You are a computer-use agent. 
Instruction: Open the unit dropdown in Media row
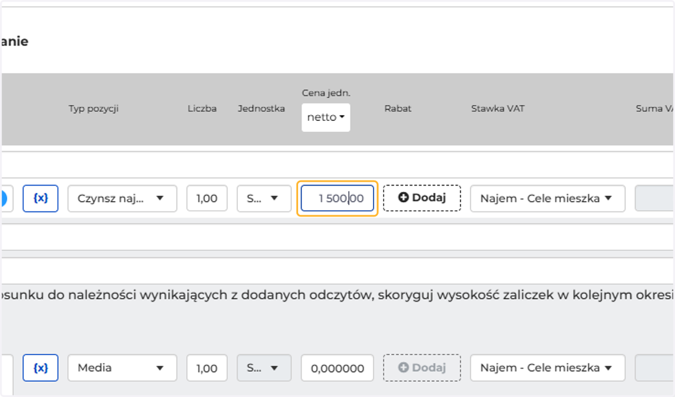pyautogui.click(x=264, y=368)
